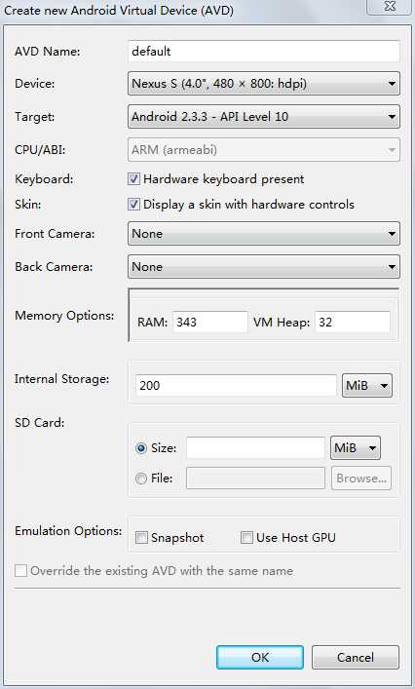The image size is (415, 689).
Task: Expand the Front Camera dropdown
Action: [263, 234]
